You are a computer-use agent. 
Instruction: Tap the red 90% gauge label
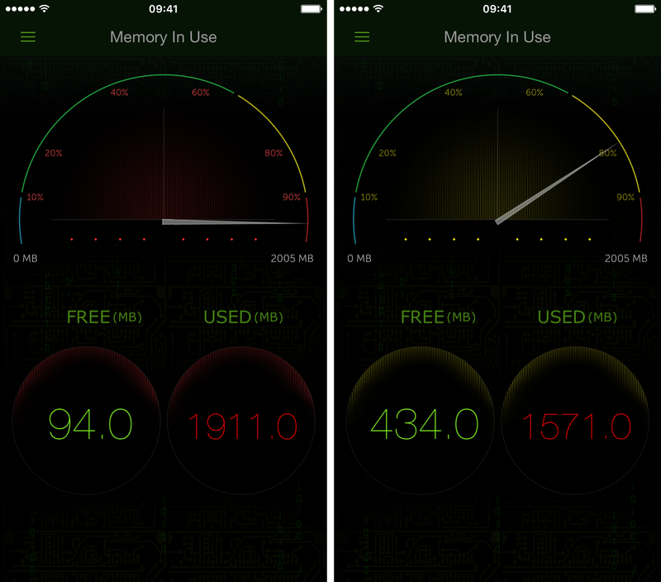292,197
